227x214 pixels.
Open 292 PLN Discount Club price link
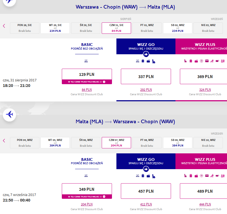coord(146,90)
